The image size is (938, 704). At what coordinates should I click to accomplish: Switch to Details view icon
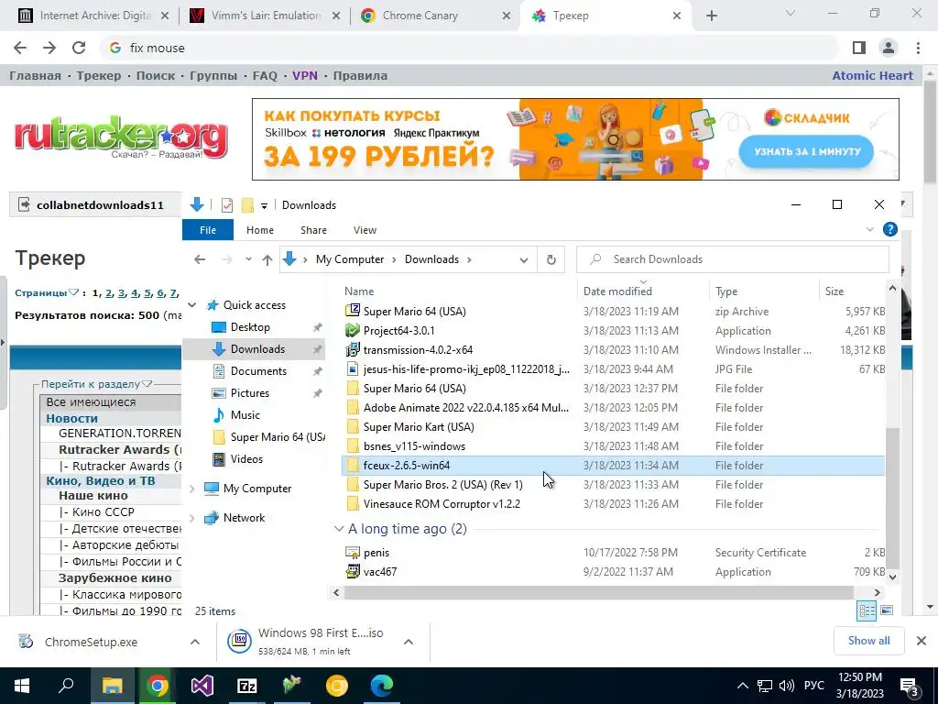click(x=867, y=610)
